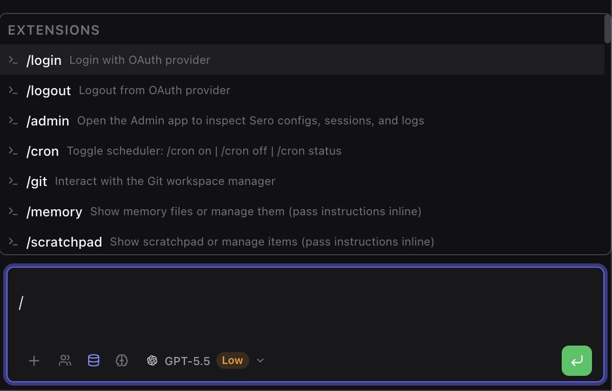The image size is (612, 391).
Task: Select /logout to sign out of OAuth
Action: pyautogui.click(x=49, y=90)
